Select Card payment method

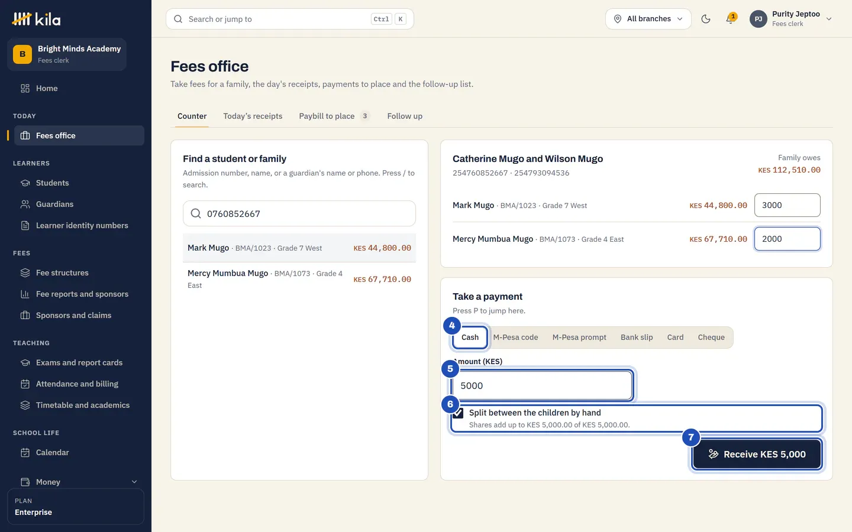coord(675,338)
